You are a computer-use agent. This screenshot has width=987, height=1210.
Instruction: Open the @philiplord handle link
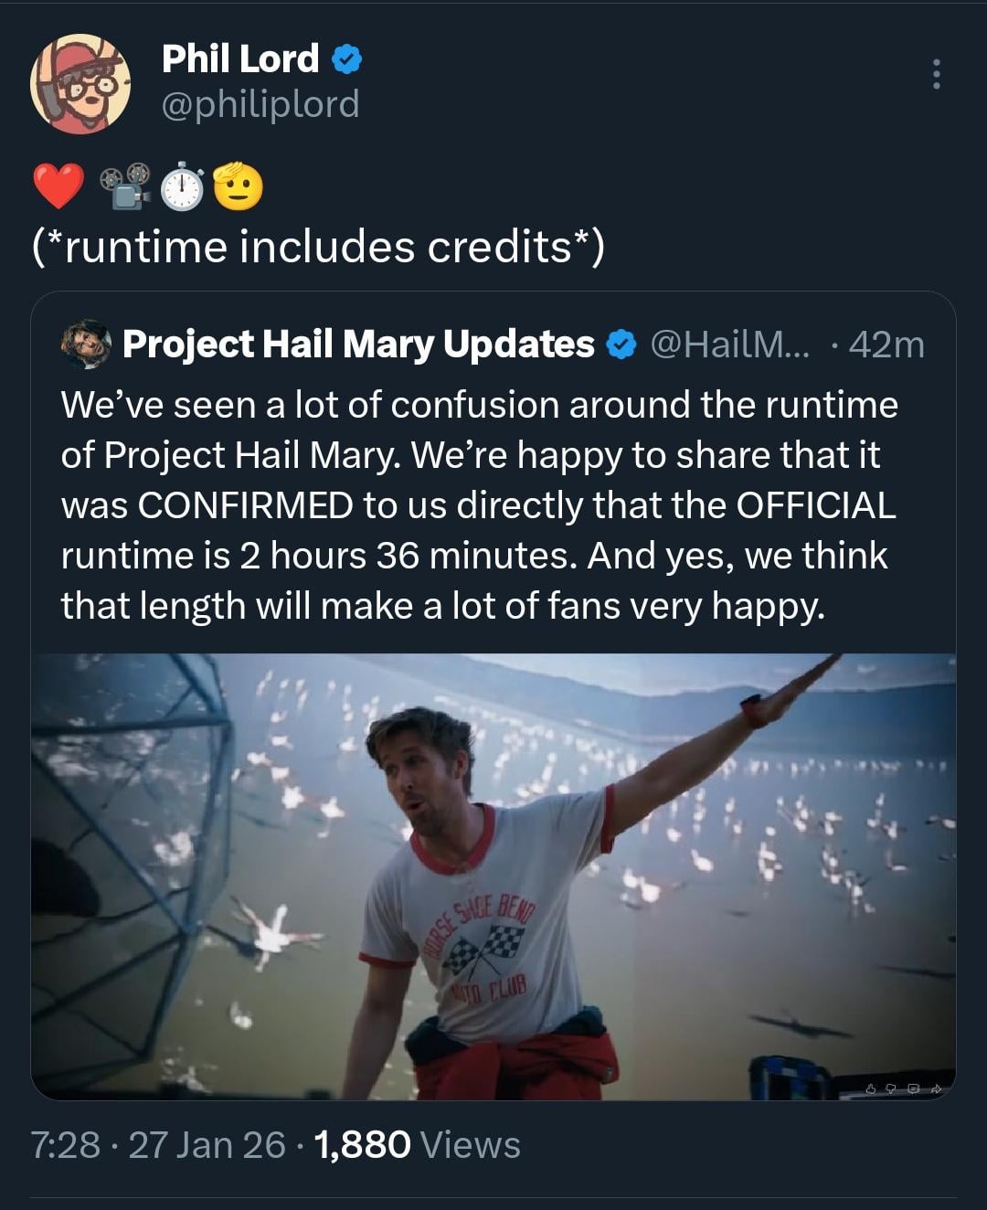(260, 104)
